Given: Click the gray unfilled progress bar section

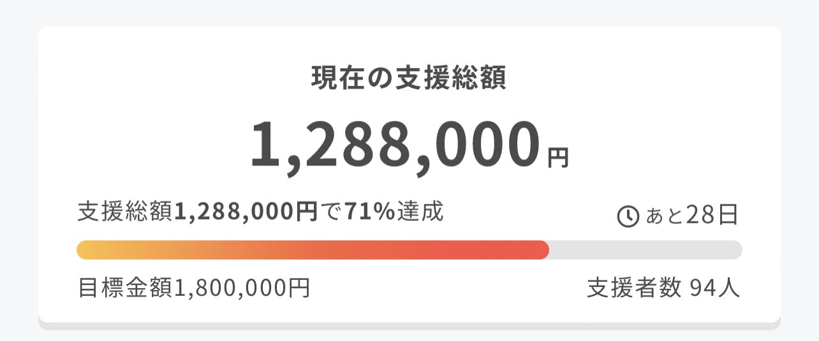Looking at the screenshot, I should pyautogui.click(x=644, y=250).
